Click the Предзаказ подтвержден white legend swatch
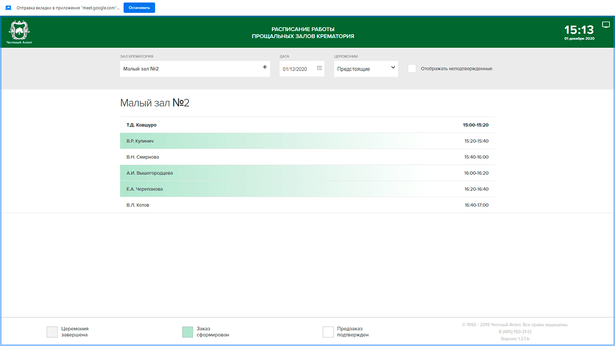 tap(328, 332)
